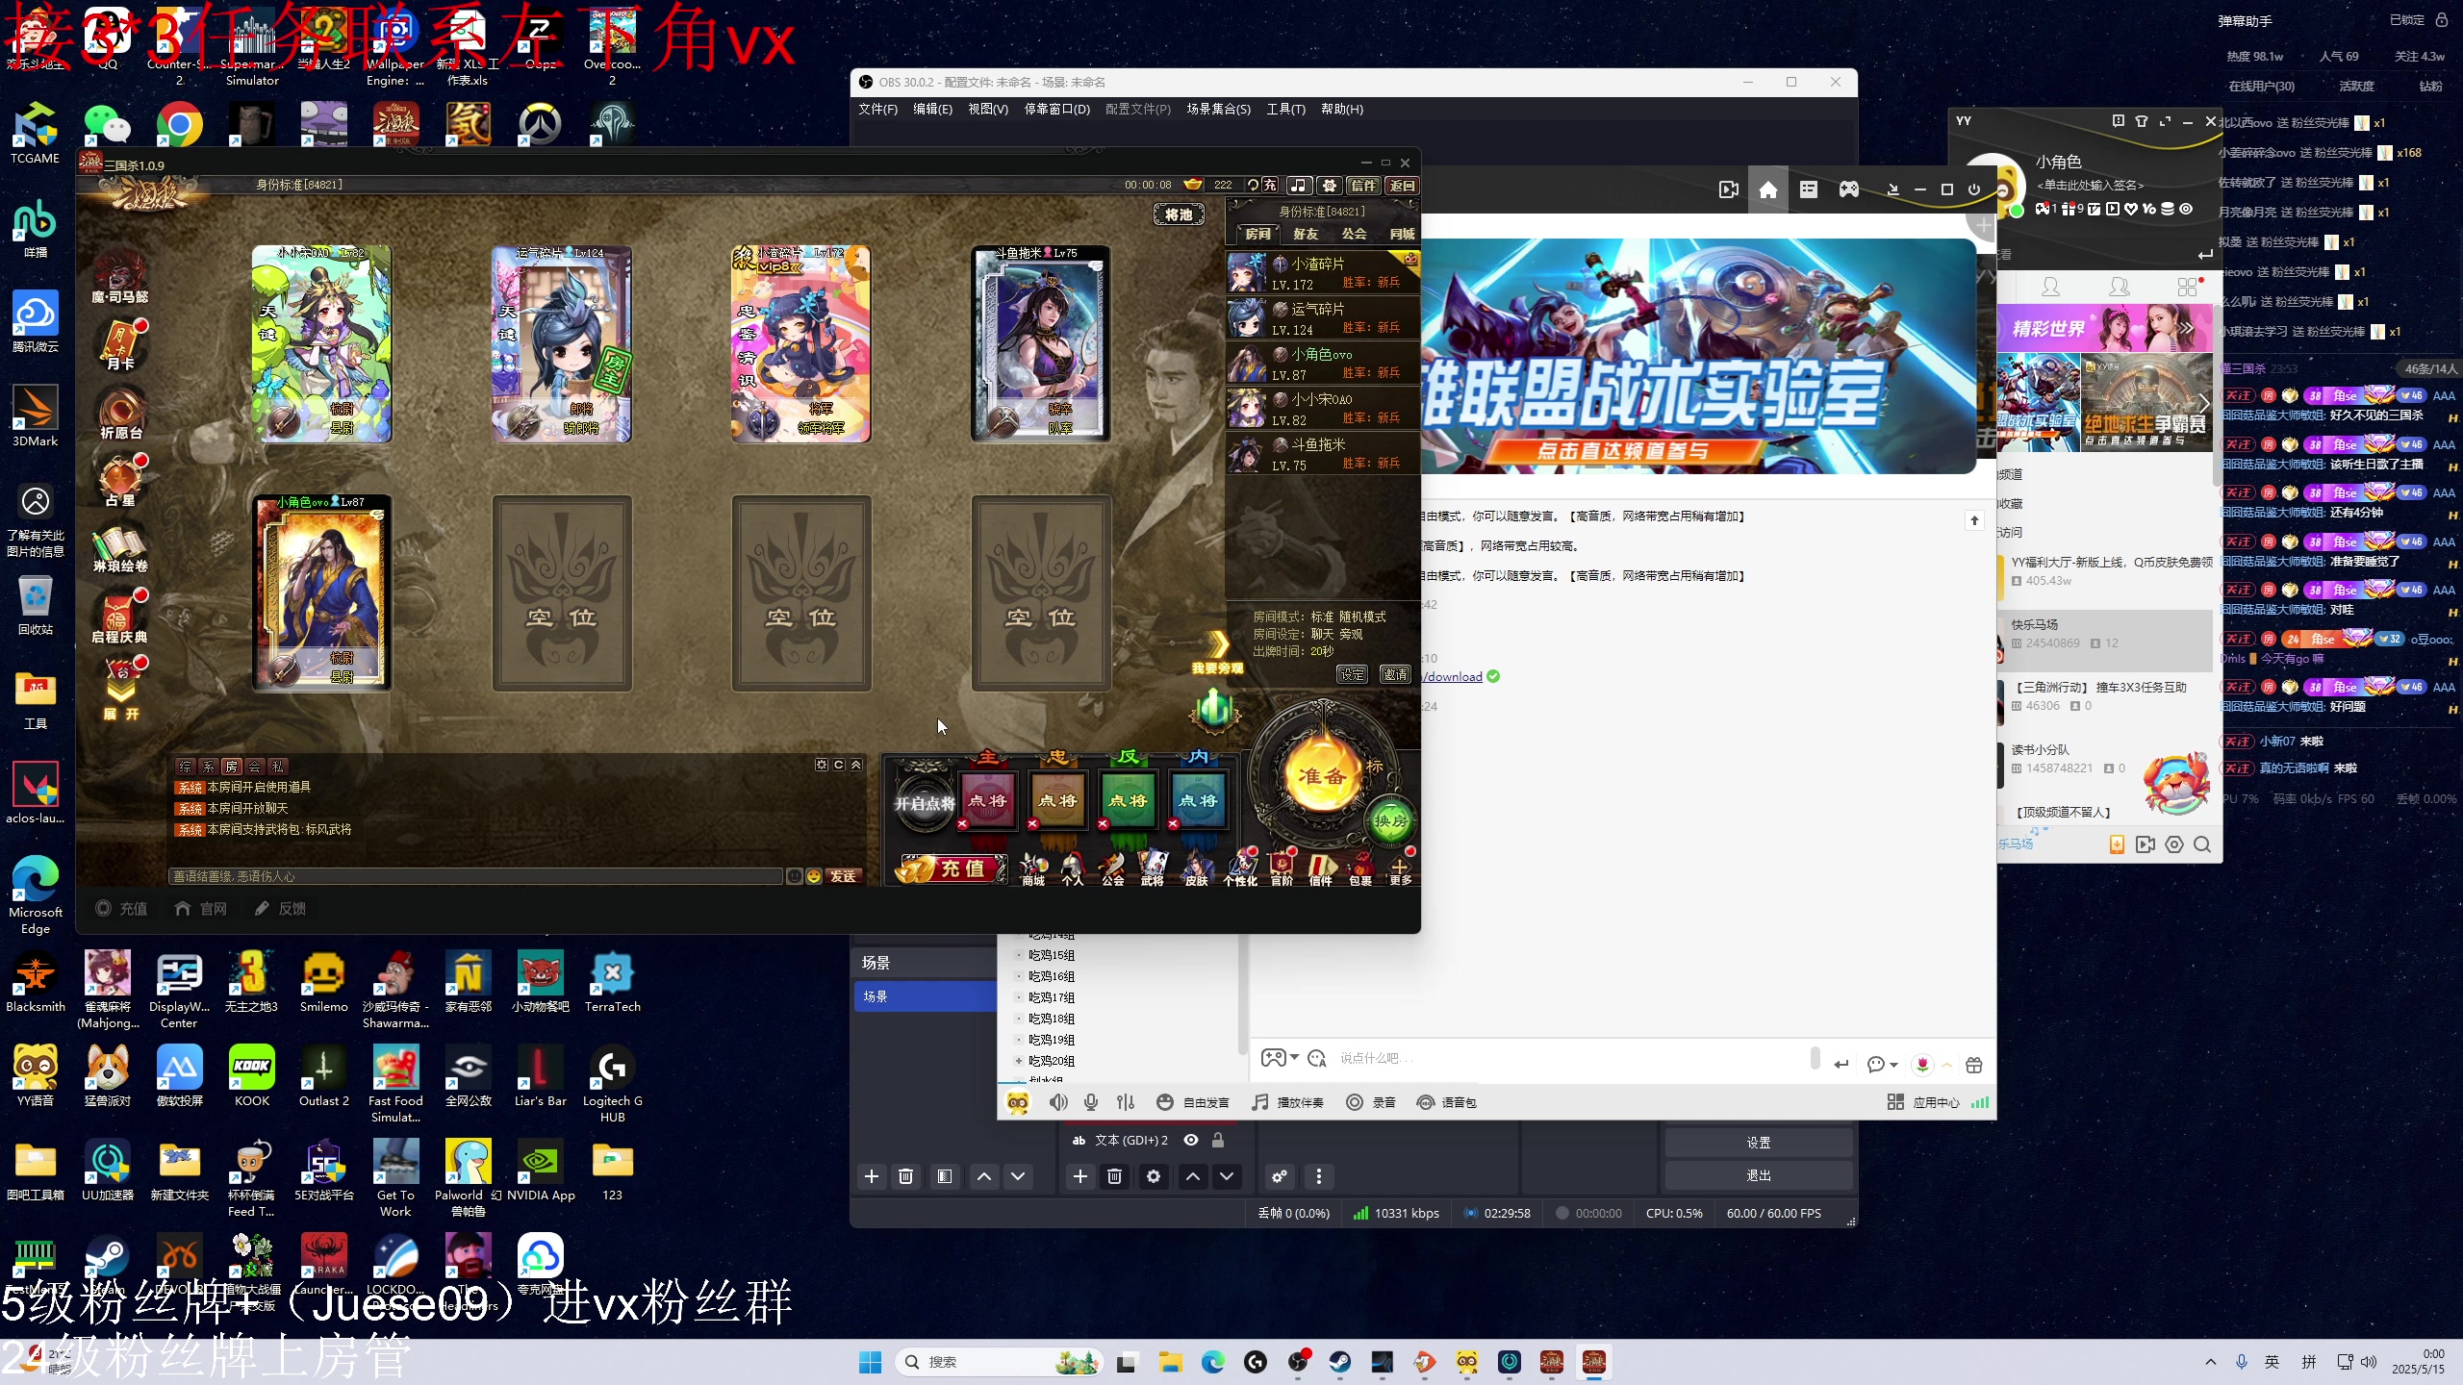Open three-dot mixer menu in OBS
Screen dimensions: 2463x1385
1319,1176
